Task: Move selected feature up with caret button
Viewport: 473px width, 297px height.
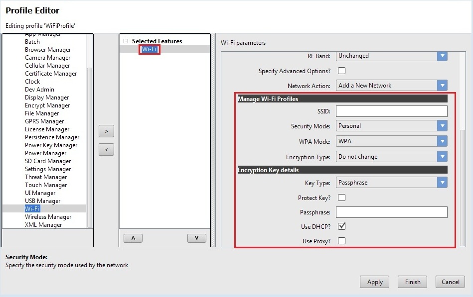Action: [x=133, y=238]
